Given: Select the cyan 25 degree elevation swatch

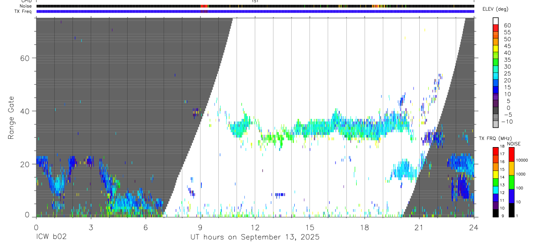Looking at the screenshot, I should coord(496,75).
